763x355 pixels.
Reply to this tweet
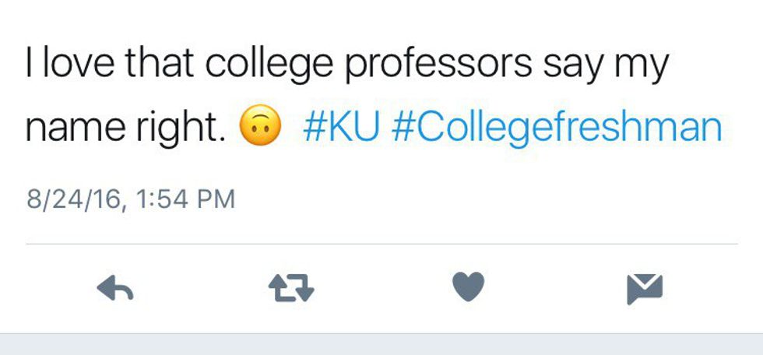[x=115, y=289]
